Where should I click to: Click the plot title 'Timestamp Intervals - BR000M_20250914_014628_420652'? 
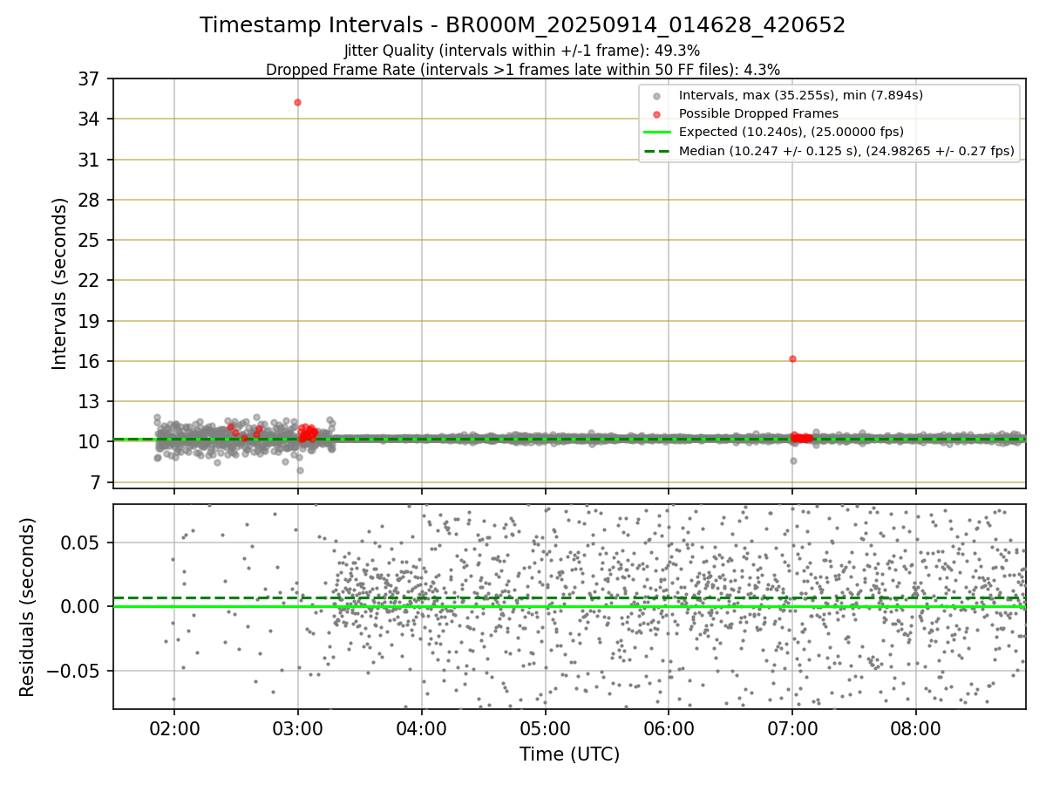(x=522, y=25)
